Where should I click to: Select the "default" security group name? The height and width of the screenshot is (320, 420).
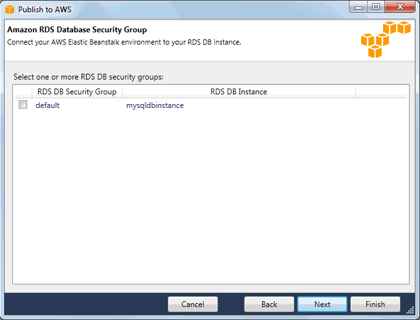tap(47, 105)
